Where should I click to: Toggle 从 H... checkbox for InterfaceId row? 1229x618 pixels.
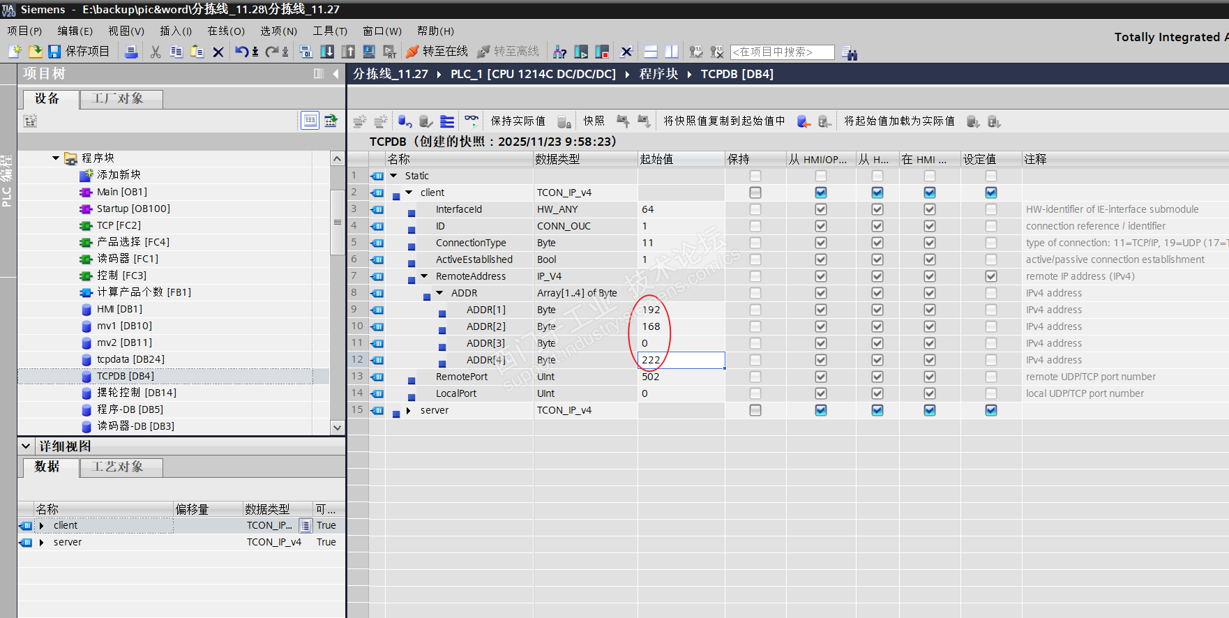pos(877,209)
